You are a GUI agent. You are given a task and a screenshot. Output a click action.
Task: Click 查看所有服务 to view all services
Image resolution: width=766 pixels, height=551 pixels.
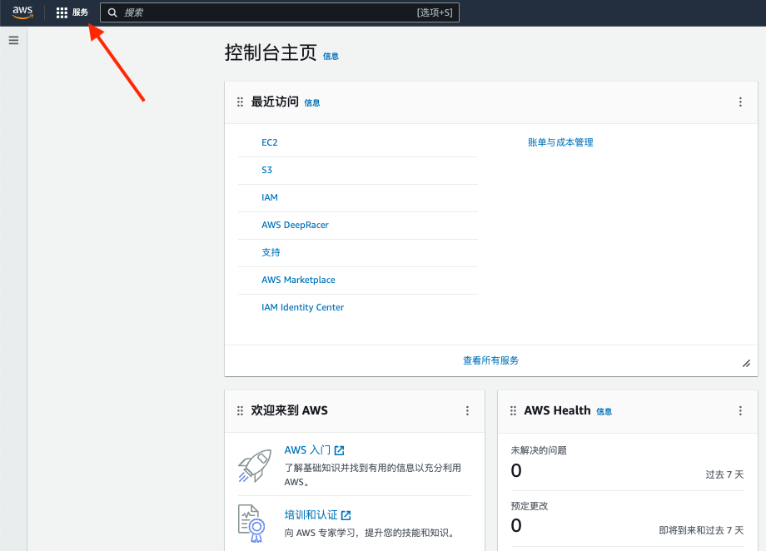[x=490, y=360]
